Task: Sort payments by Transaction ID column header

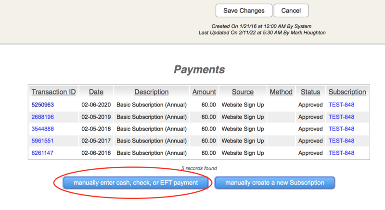Action: [x=53, y=92]
